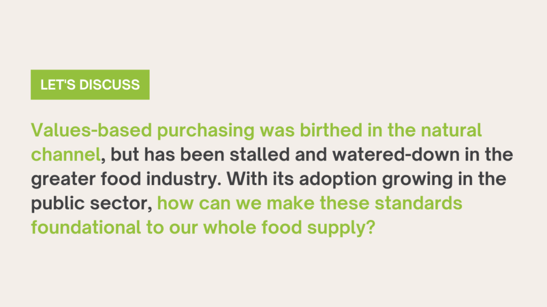
Task: Click the dark text 'public sector'
Action: pos(89,204)
